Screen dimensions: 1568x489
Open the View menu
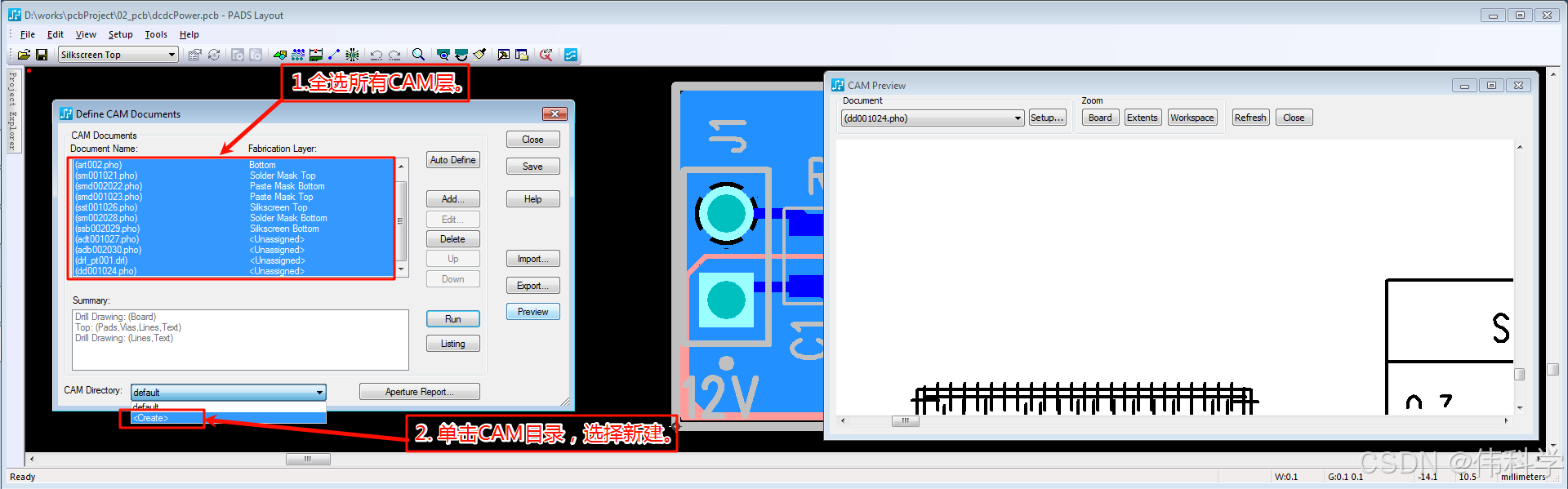click(86, 34)
